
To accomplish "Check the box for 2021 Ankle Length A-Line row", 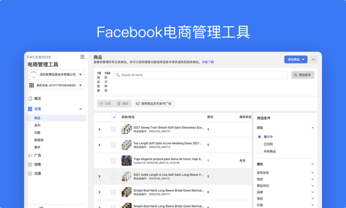I will point(113,176).
